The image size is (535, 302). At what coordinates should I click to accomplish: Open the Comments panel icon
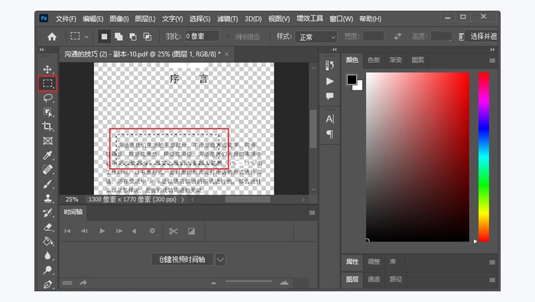pos(329,96)
